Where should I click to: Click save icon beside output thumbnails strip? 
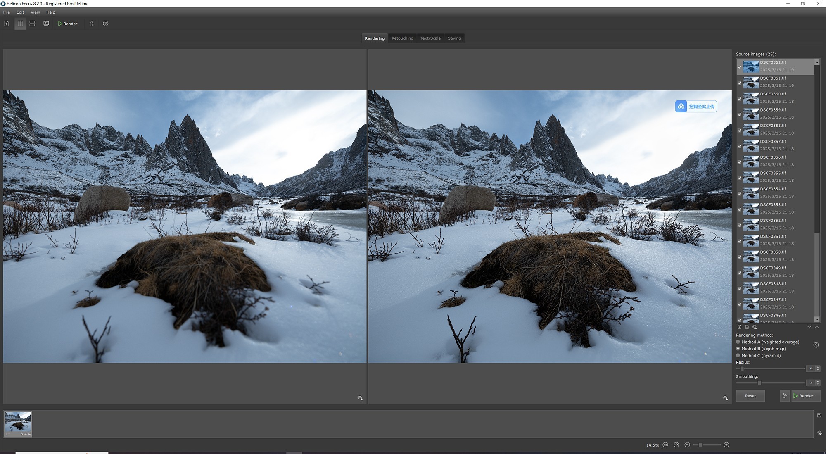pyautogui.click(x=819, y=416)
